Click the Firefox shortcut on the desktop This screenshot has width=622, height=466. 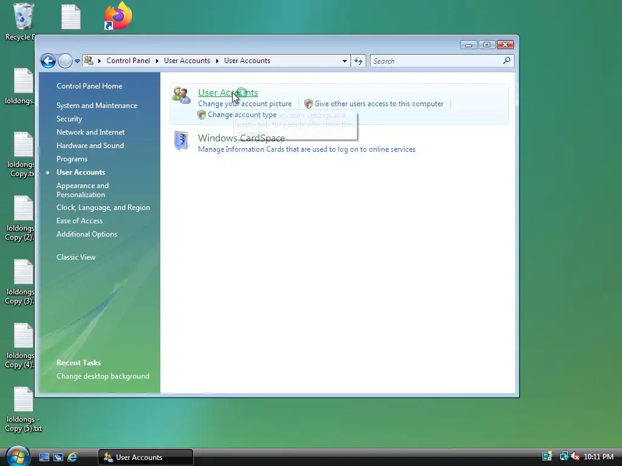click(x=118, y=16)
